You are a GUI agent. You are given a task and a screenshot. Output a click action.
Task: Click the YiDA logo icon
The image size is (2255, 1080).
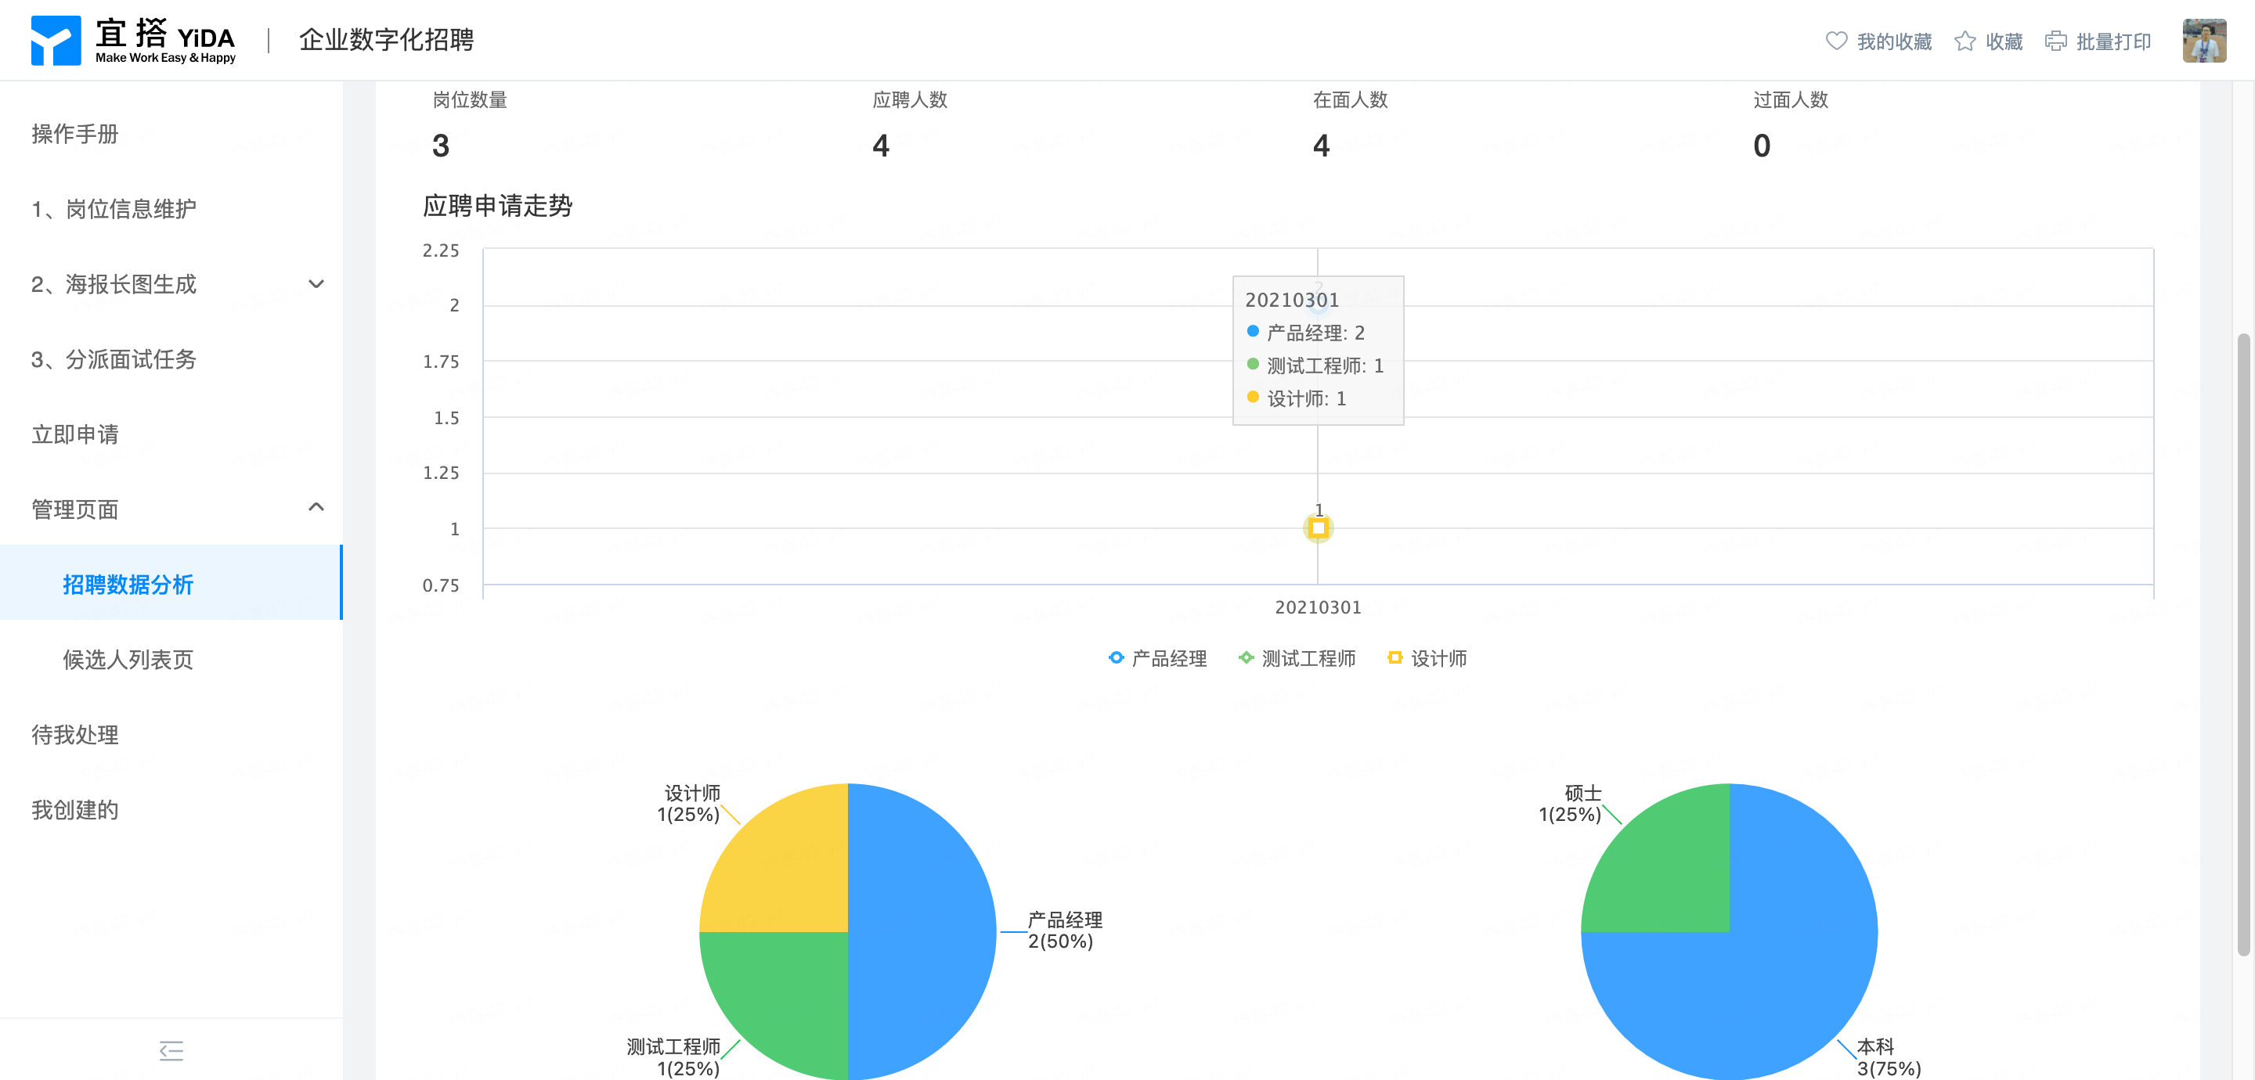[x=55, y=40]
